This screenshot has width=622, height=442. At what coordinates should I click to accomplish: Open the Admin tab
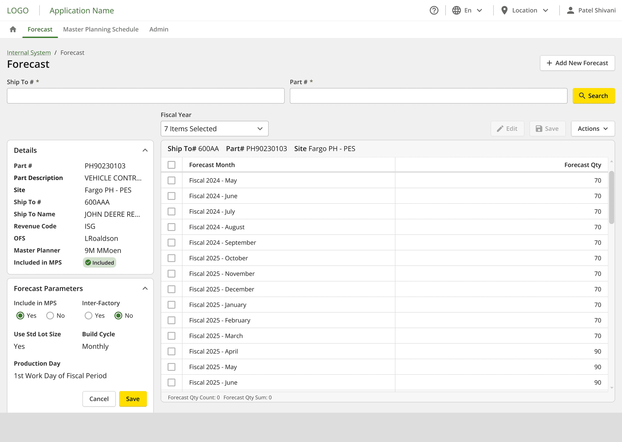point(159,29)
